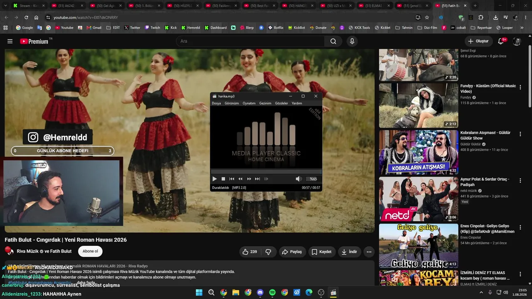Viewport: 532px width, 299px height.
Task: Open the Twitch bookmark
Action: [x=152, y=28]
